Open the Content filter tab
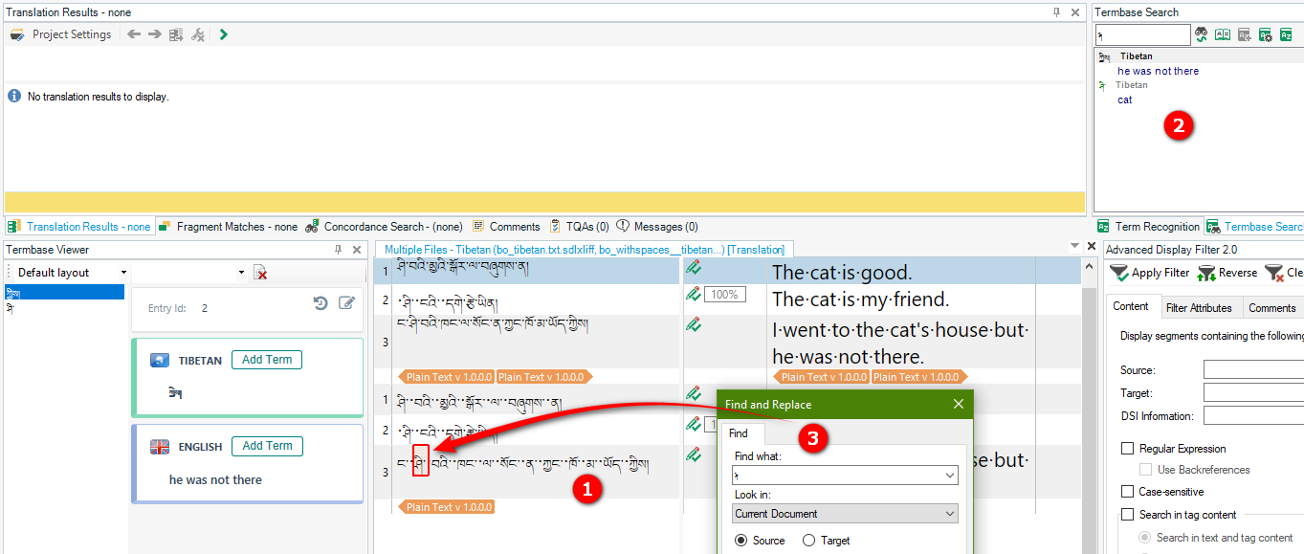Viewport: 1304px width, 554px height. click(1131, 307)
